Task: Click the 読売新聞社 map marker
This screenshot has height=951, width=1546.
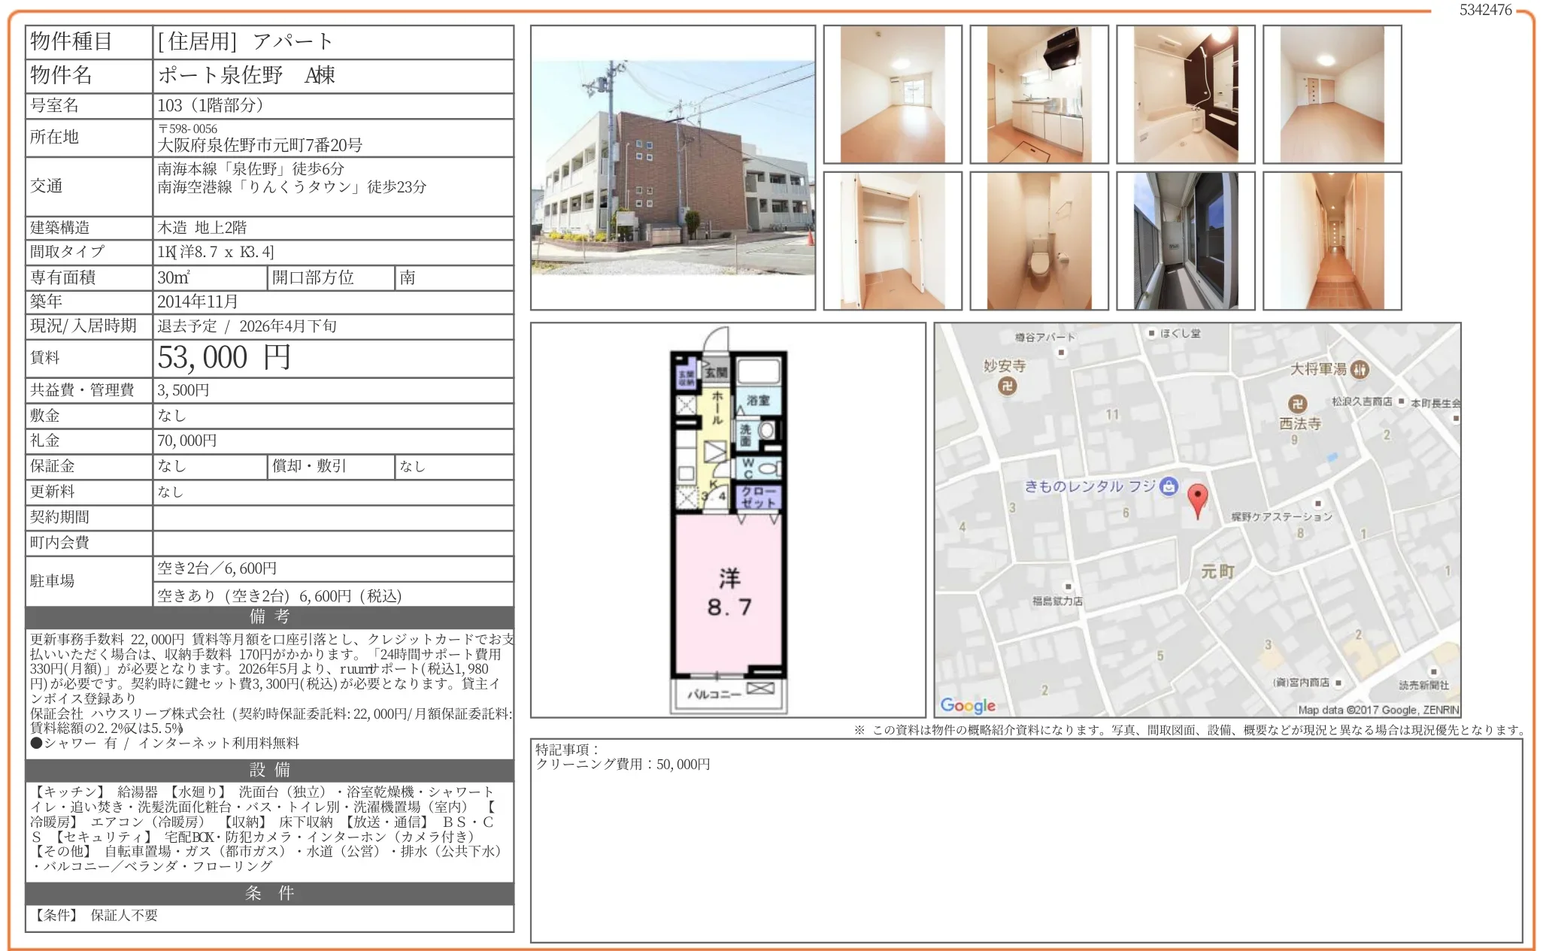Action: pos(1433,671)
